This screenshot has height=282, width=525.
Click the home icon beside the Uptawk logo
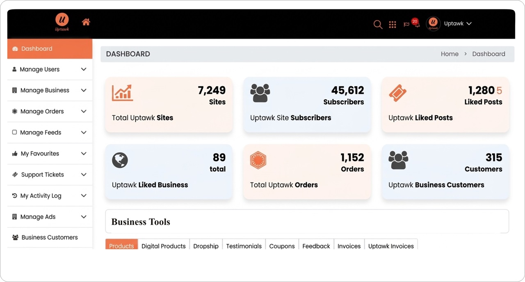tap(86, 22)
